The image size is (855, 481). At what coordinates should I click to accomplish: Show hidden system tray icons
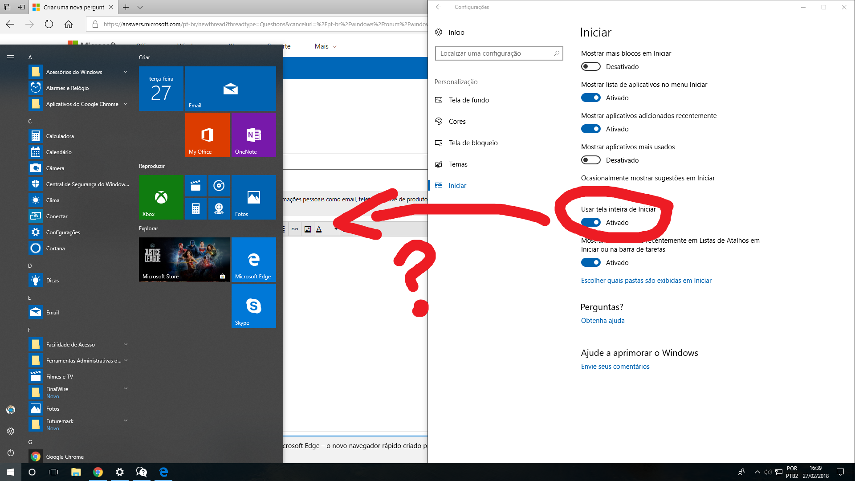coord(757,472)
